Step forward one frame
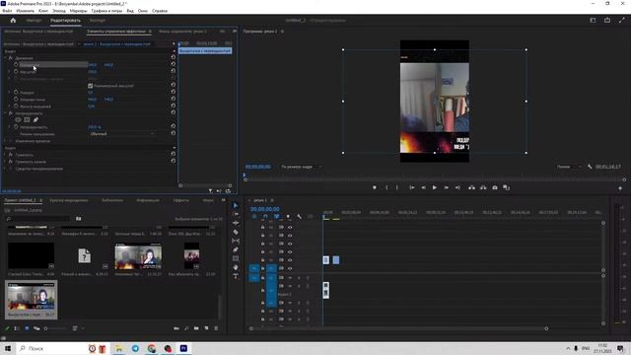Viewport: 631px width, 355px height. coord(447,187)
